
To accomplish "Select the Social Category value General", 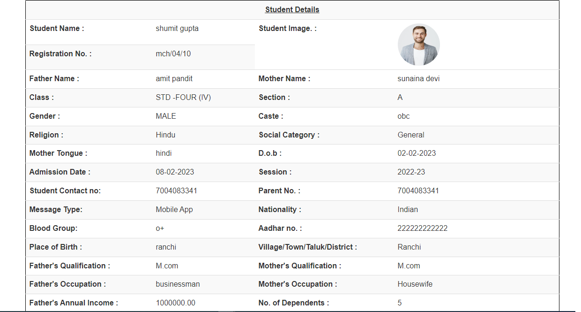I will pyautogui.click(x=411, y=135).
